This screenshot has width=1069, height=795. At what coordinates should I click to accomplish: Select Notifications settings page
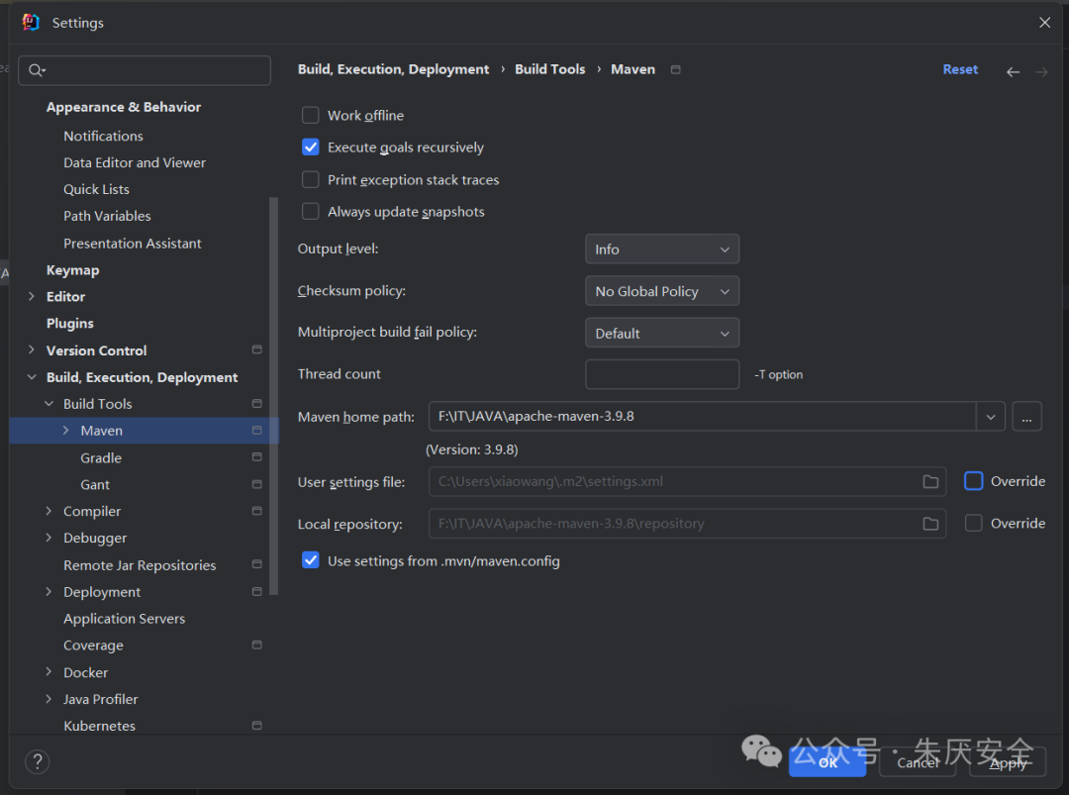point(103,136)
